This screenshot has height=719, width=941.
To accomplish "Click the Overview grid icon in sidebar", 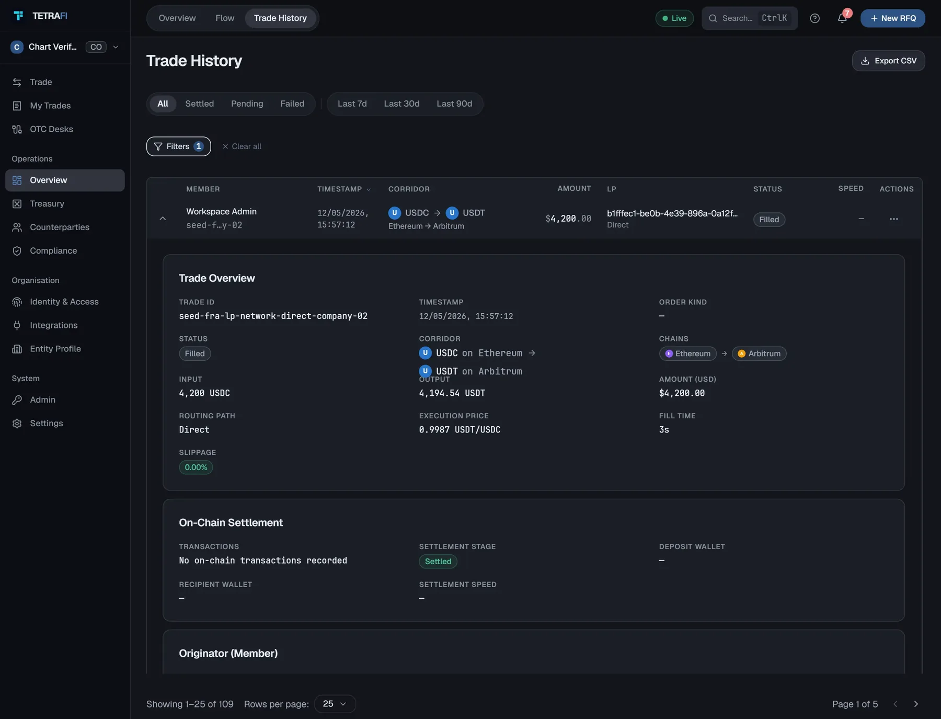I will coord(17,180).
